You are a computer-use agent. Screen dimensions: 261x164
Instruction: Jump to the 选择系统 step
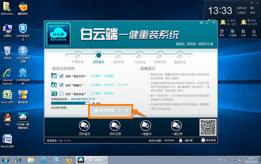tap(118, 55)
